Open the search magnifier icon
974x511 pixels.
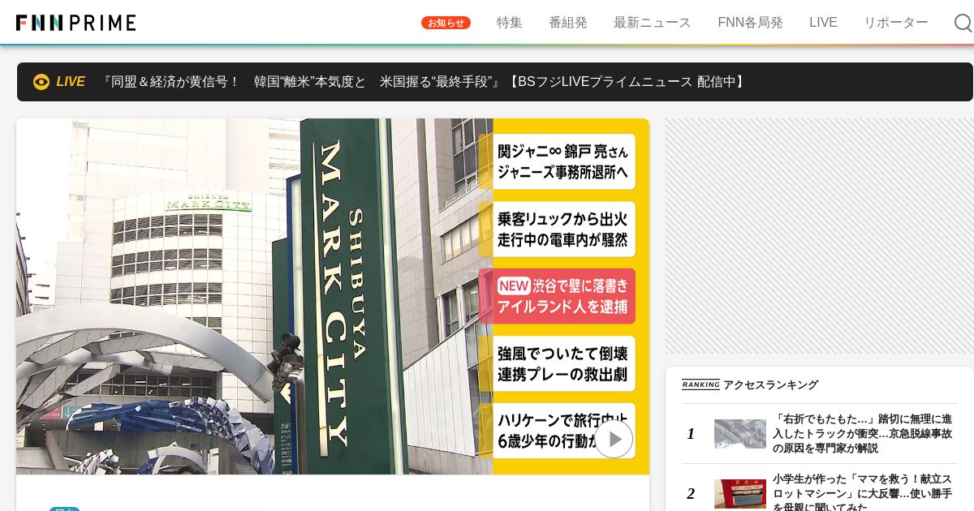[963, 23]
